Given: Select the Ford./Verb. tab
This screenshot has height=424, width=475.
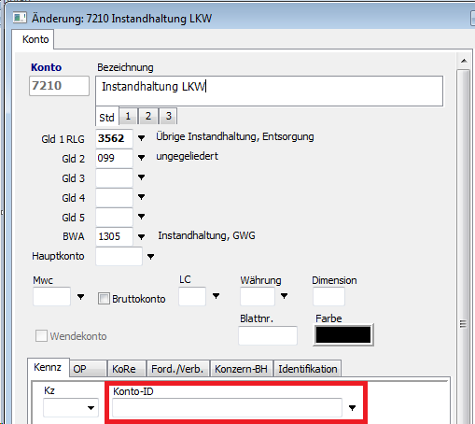Looking at the screenshot, I should pyautogui.click(x=178, y=369).
